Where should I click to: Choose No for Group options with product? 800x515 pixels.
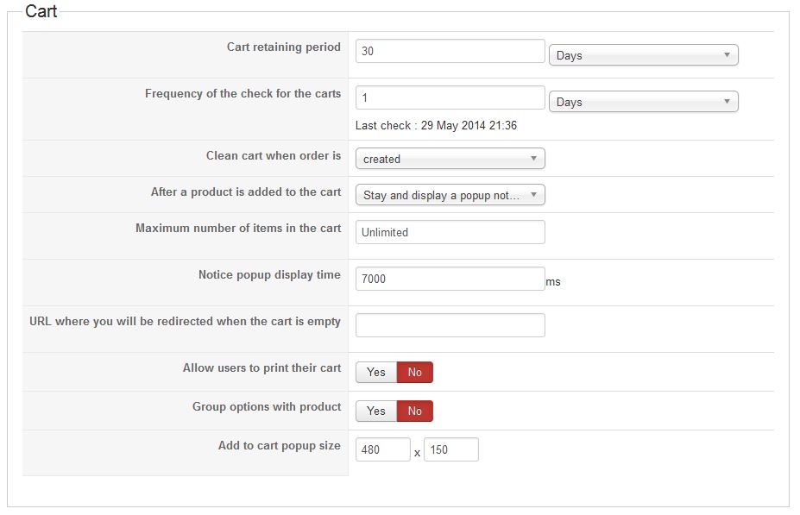pyautogui.click(x=415, y=411)
